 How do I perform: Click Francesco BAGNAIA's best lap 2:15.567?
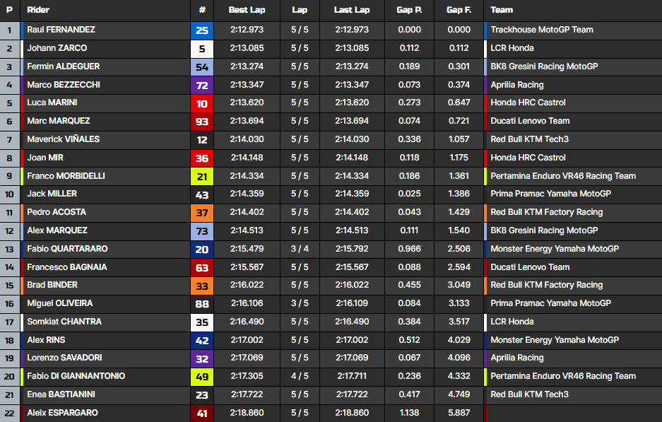click(247, 267)
